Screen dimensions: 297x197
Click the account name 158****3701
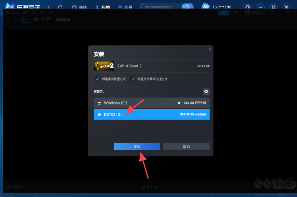tap(222, 7)
